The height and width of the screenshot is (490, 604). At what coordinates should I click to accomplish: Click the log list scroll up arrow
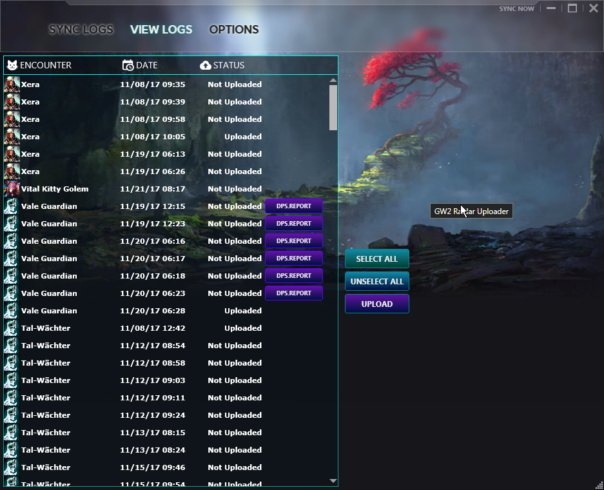point(333,81)
